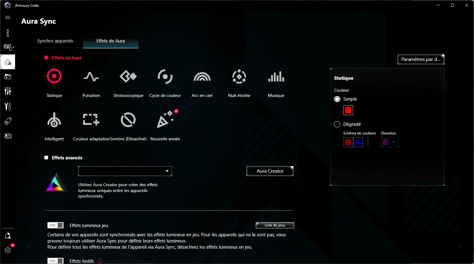Image resolution: width=474 pixels, height=264 pixels.
Task: Pick the Cycle de couleur effect
Action: (x=165, y=76)
